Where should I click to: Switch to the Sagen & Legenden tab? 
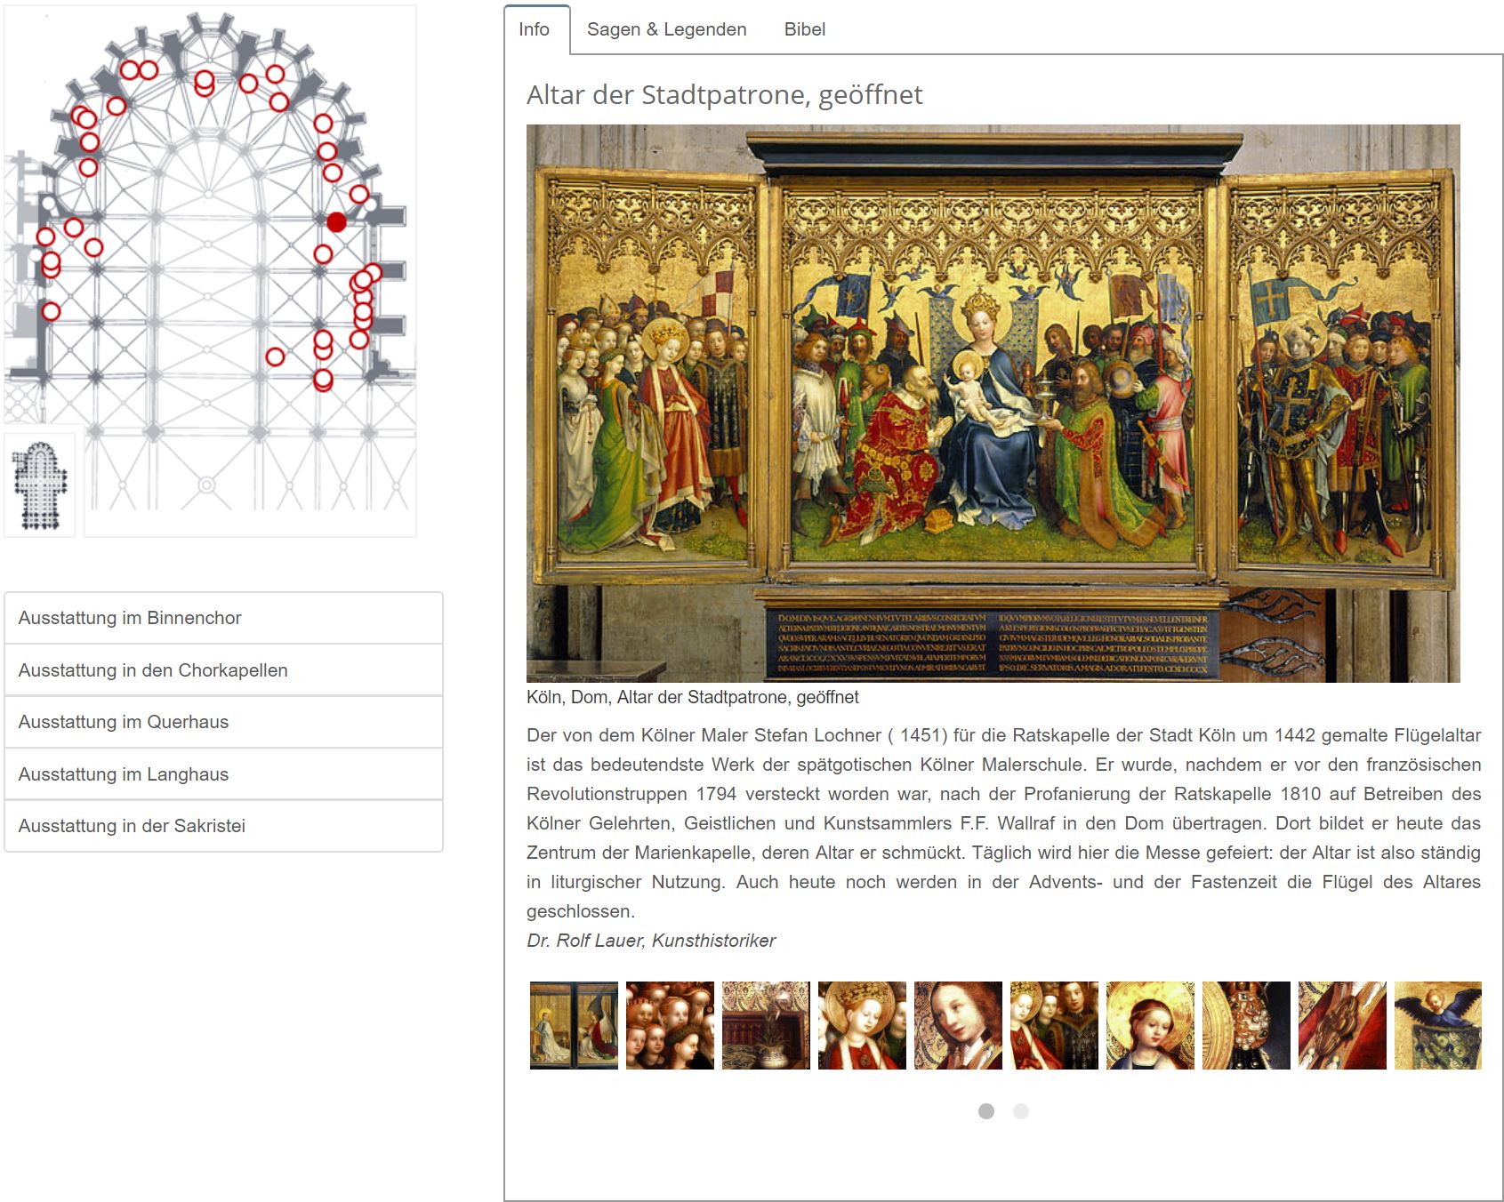tap(666, 29)
